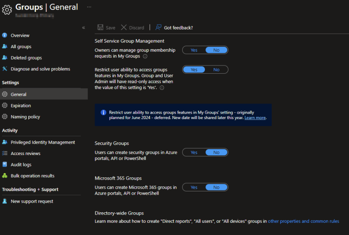349x235 pixels.
Task: Collapse the sidebar with double chevron
Action: (x=84, y=28)
